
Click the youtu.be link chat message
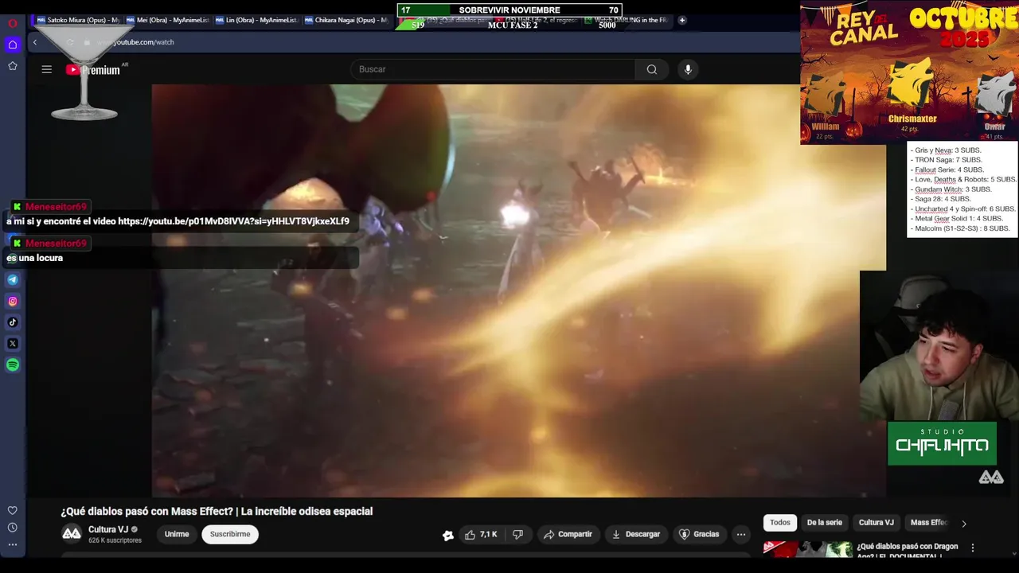[178, 221]
